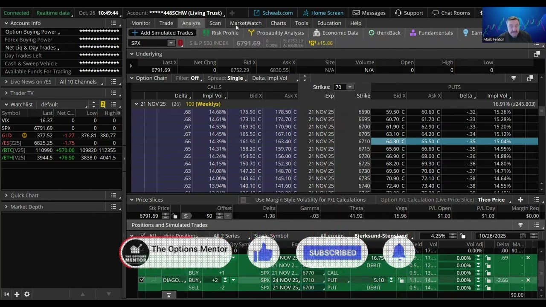Toggle the ALL positions checkbox
546x307 pixels.
(142, 235)
